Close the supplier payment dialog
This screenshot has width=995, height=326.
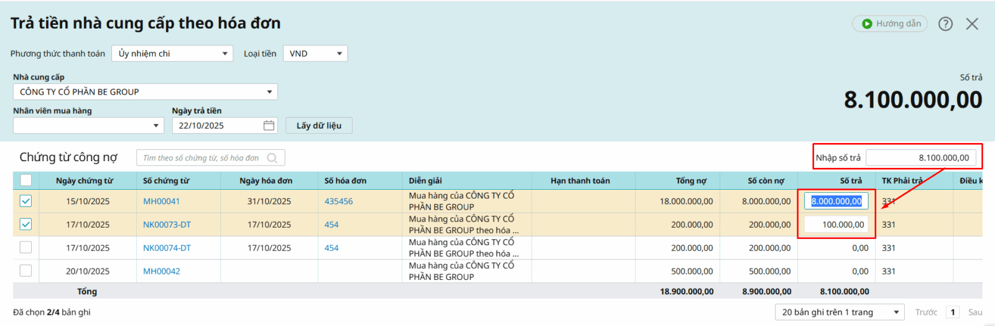(972, 24)
